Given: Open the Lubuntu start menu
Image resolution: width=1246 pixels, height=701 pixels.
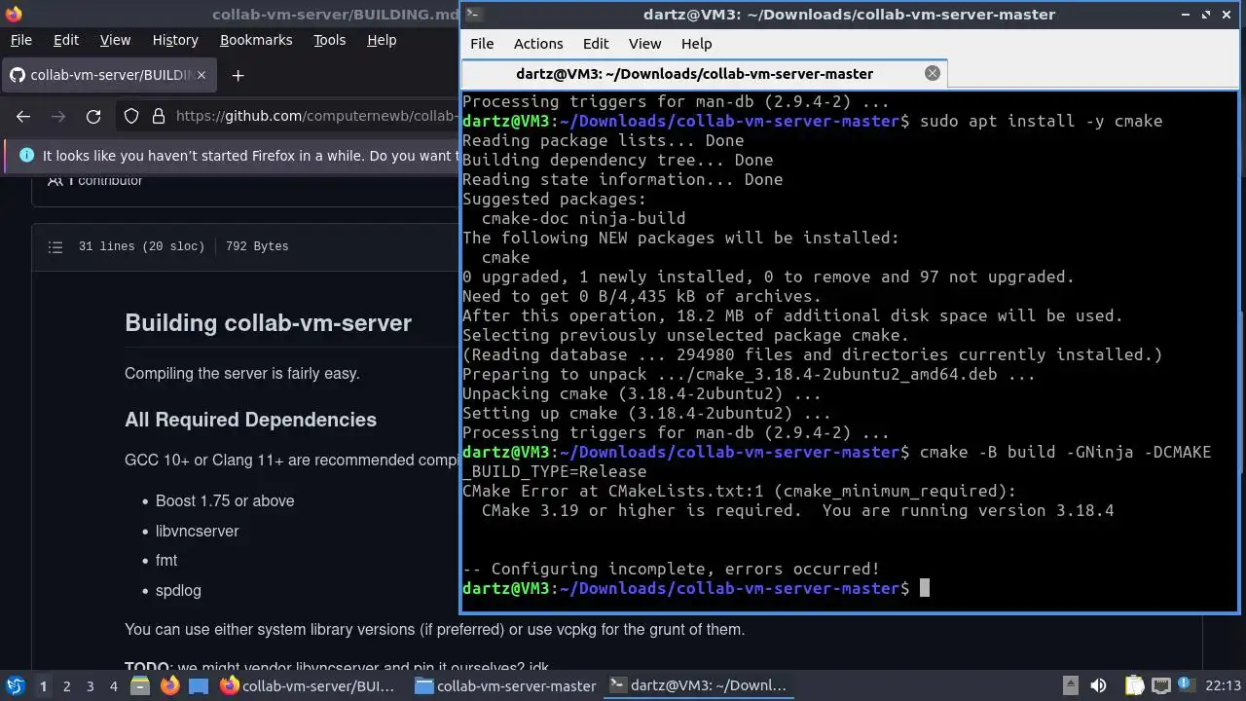Looking at the screenshot, I should pos(15,685).
